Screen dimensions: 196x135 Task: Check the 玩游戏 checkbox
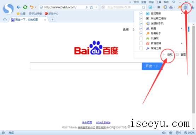(x=141, y=38)
